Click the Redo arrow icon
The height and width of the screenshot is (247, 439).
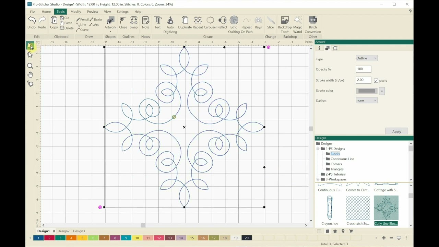click(42, 20)
